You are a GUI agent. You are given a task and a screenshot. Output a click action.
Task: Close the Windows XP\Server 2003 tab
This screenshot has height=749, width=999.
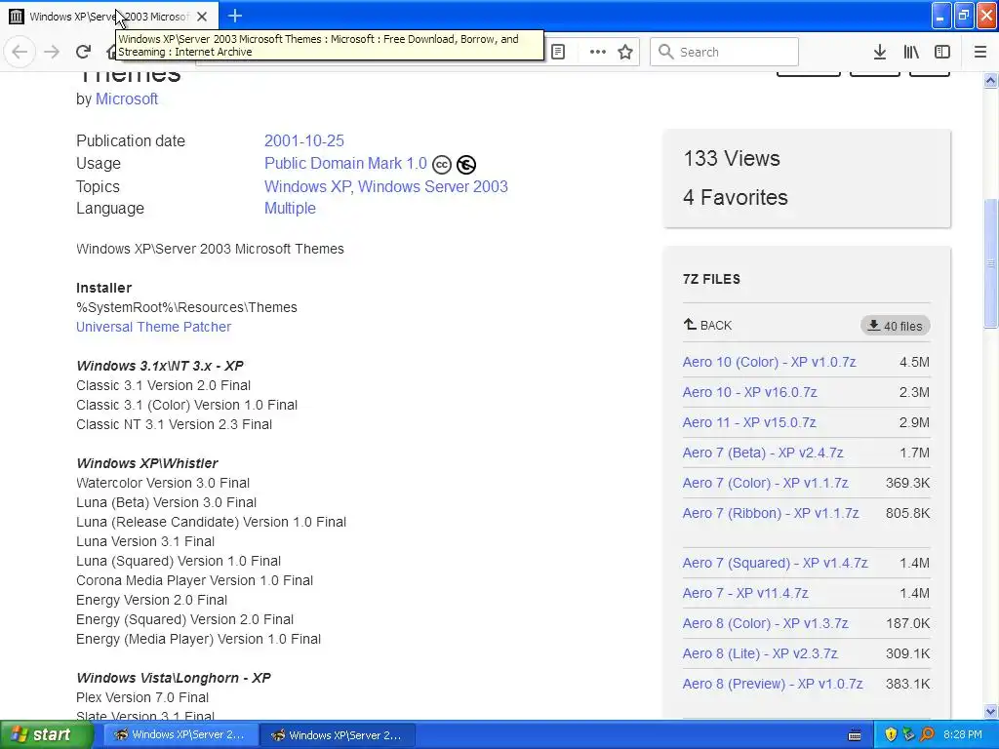202,17
